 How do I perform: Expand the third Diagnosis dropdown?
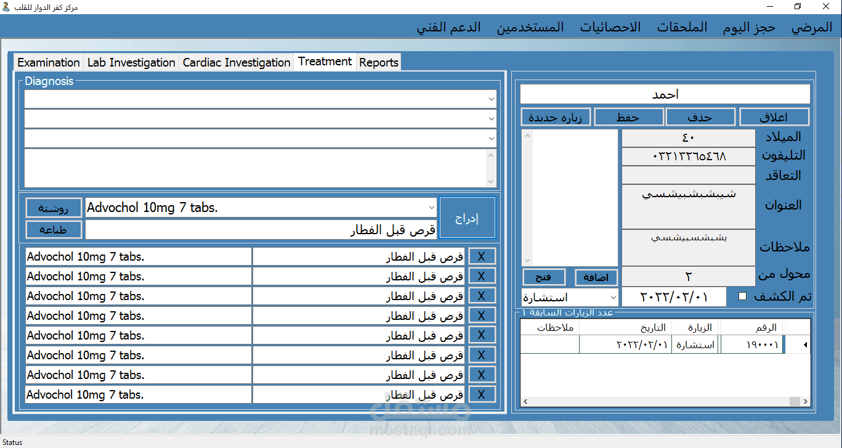491,138
